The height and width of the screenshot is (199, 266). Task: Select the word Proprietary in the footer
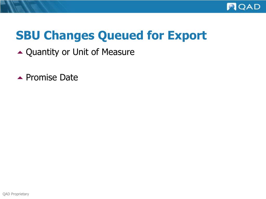tap(20, 194)
